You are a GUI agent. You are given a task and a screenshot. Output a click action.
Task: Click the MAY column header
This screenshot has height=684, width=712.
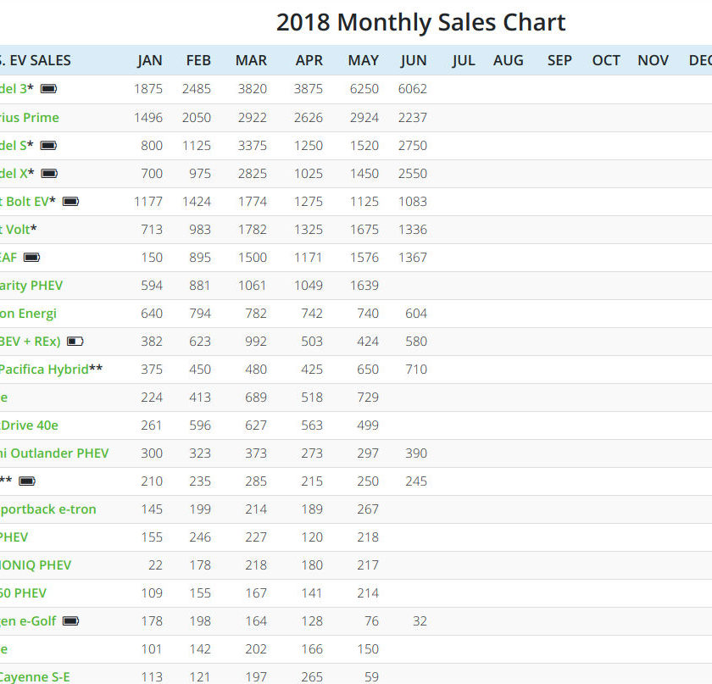pyautogui.click(x=364, y=60)
